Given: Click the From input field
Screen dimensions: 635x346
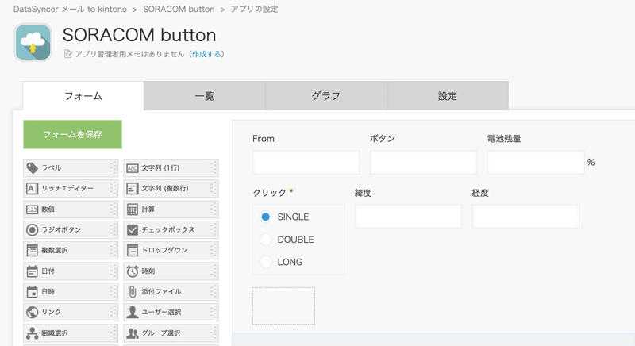Looking at the screenshot, I should click(x=306, y=162).
